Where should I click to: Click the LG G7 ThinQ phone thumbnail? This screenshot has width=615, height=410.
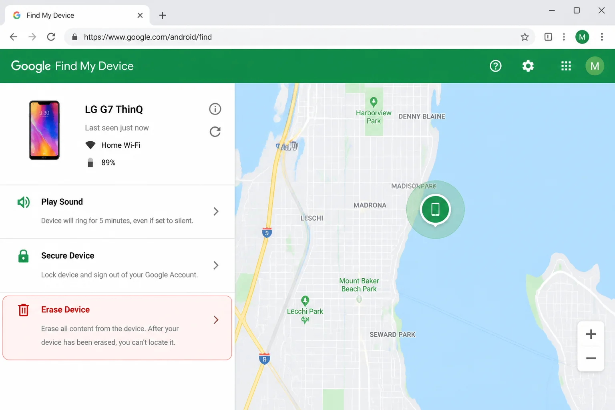(44, 130)
